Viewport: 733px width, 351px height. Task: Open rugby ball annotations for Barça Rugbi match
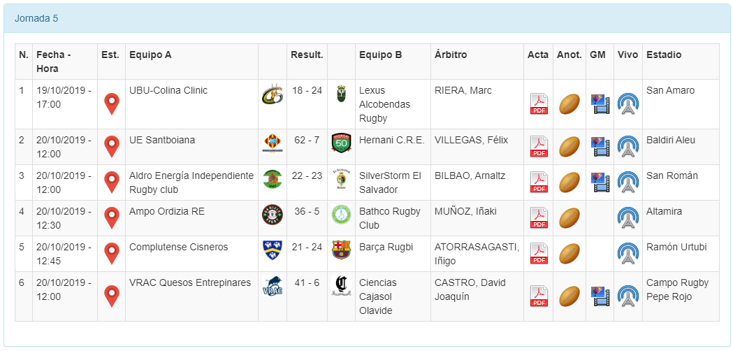[569, 254]
